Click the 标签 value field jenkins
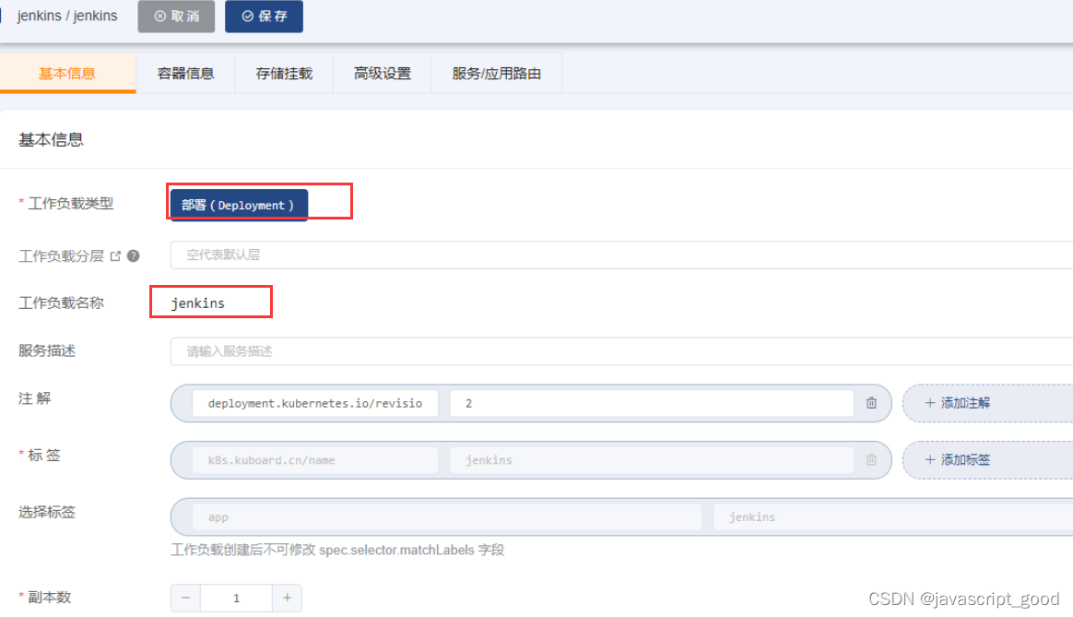1073x617 pixels. pos(652,460)
